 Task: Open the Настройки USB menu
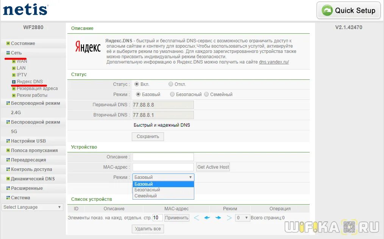pos(28,141)
